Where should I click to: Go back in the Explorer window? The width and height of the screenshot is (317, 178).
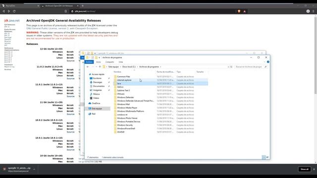tap(88, 67)
